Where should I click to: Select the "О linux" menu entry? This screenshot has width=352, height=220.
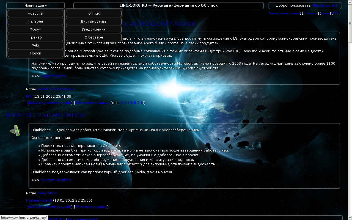tap(94, 13)
